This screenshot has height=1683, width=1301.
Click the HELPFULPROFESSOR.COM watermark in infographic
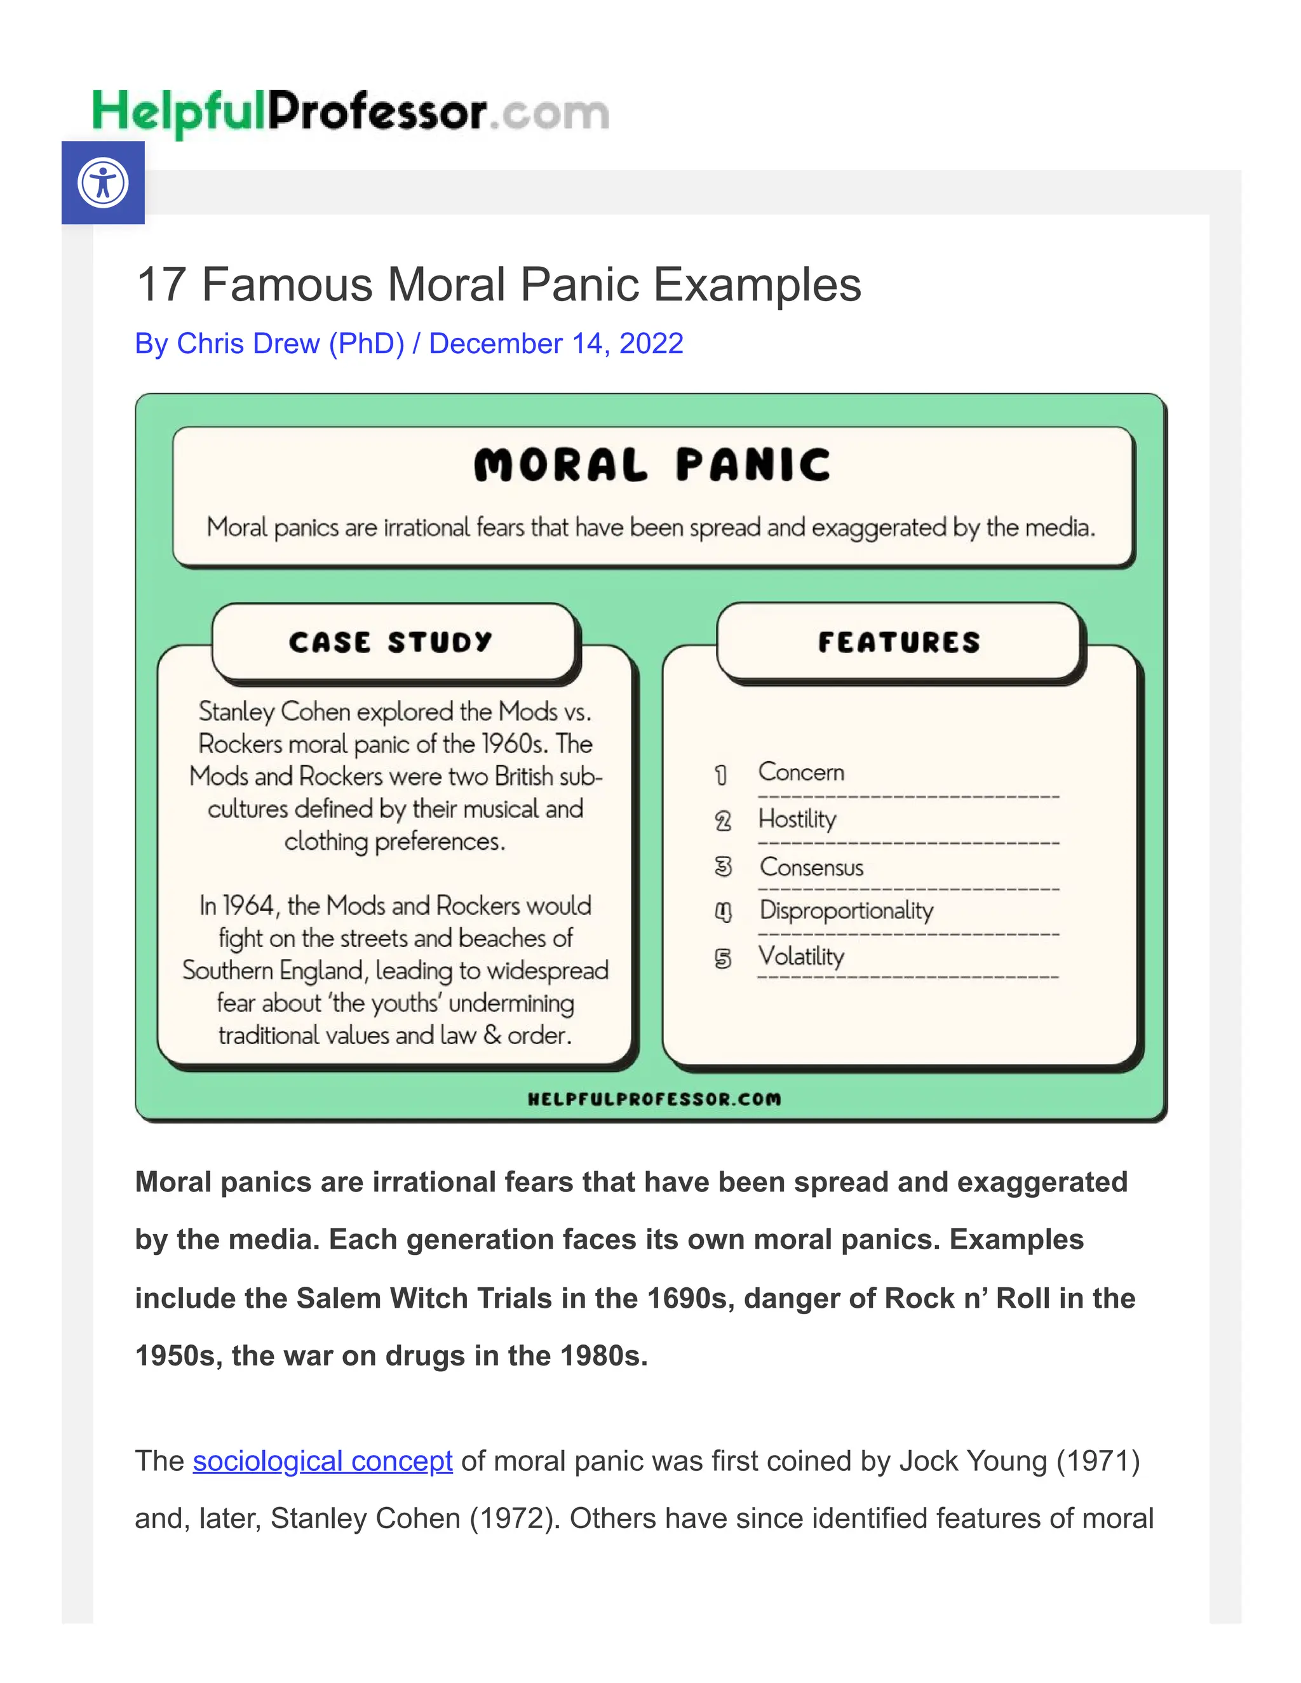coord(654,1099)
